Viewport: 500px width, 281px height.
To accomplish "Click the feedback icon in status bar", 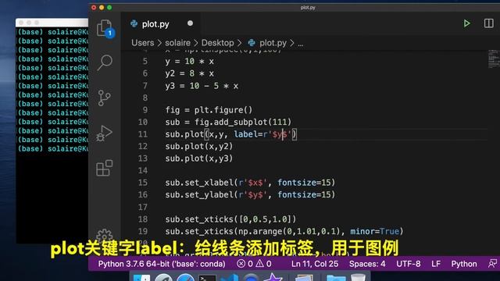I will (492, 264).
